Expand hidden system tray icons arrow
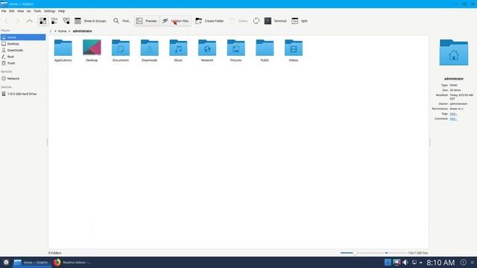 (x=420, y=263)
